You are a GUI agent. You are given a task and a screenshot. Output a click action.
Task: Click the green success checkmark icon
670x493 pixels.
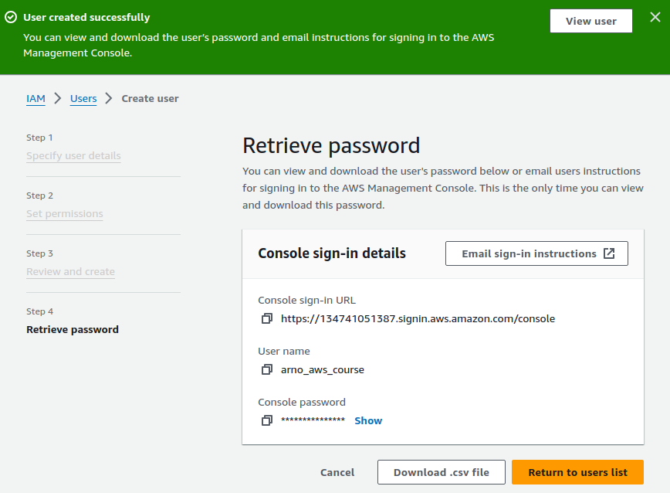(11, 17)
